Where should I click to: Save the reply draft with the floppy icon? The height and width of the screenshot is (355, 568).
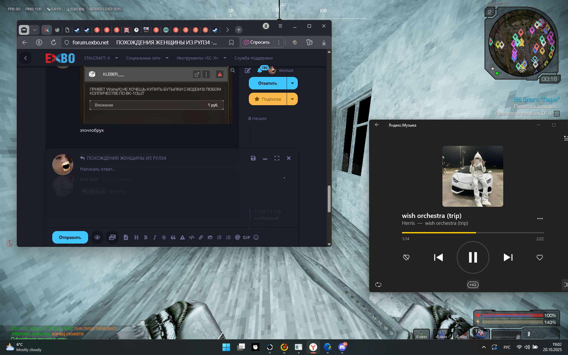pos(253,158)
